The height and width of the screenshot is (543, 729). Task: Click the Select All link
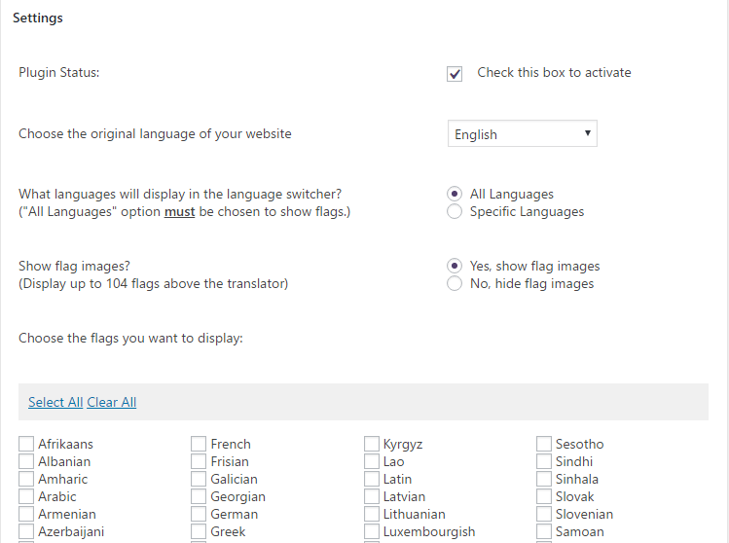tap(55, 402)
